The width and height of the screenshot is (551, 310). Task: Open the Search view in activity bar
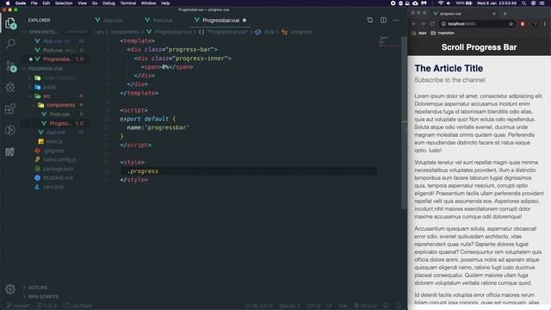click(x=10, y=44)
